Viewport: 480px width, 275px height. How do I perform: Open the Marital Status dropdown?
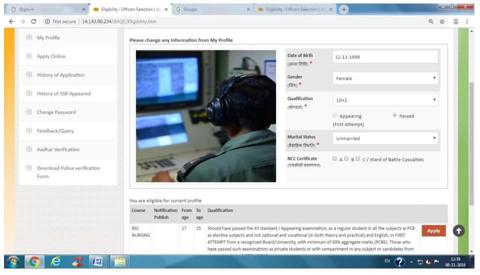(385, 138)
